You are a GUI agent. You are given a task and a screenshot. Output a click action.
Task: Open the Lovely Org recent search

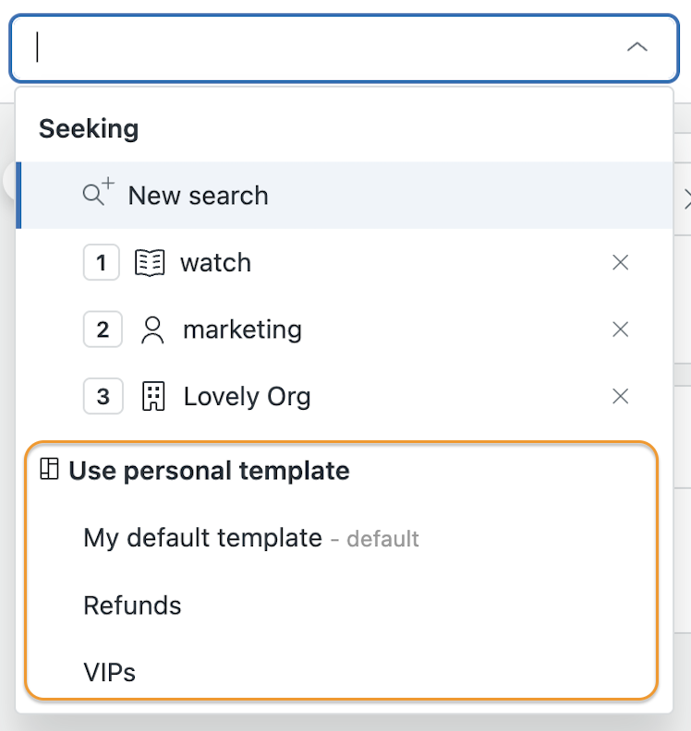pyautogui.click(x=345, y=396)
